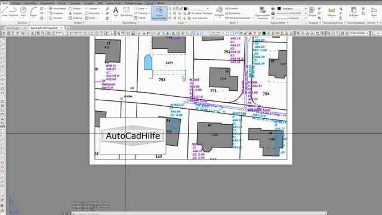Open the Bemaßung dimension tool

click(126, 12)
